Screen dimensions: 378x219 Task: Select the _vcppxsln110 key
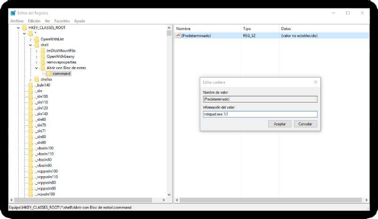(x=46, y=177)
